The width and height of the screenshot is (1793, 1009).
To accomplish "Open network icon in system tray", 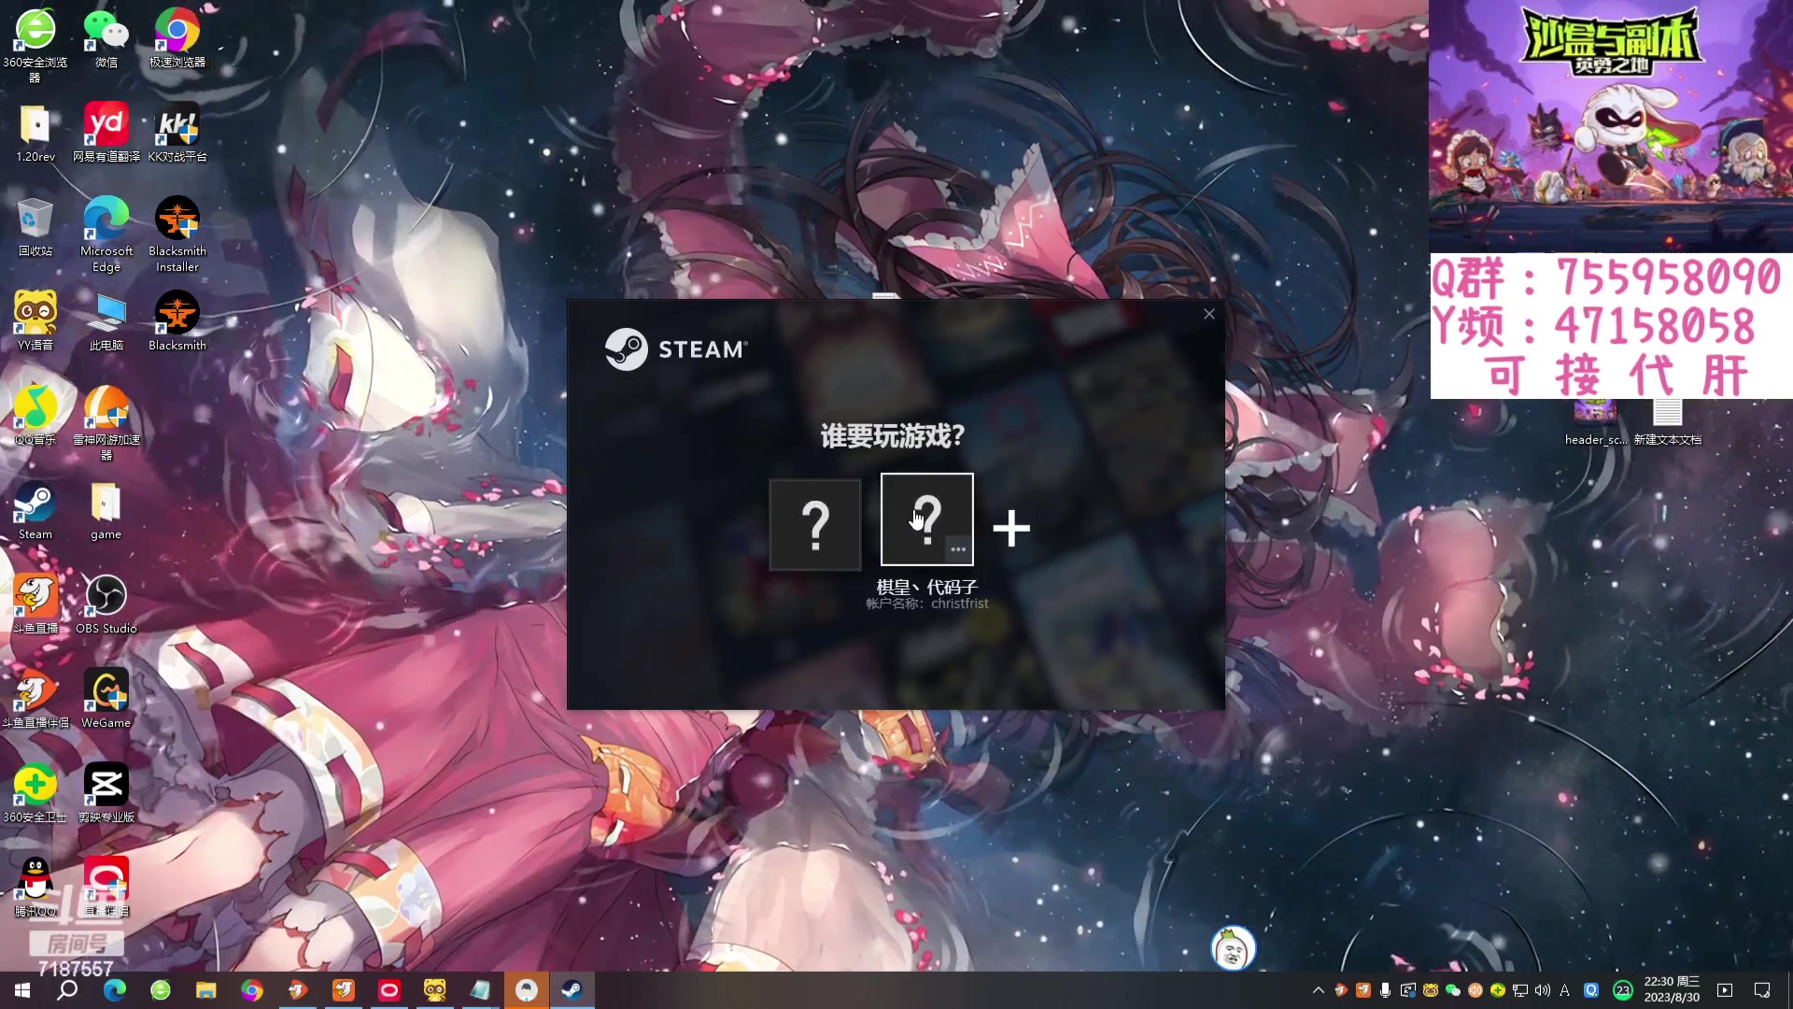I will pyautogui.click(x=1520, y=990).
